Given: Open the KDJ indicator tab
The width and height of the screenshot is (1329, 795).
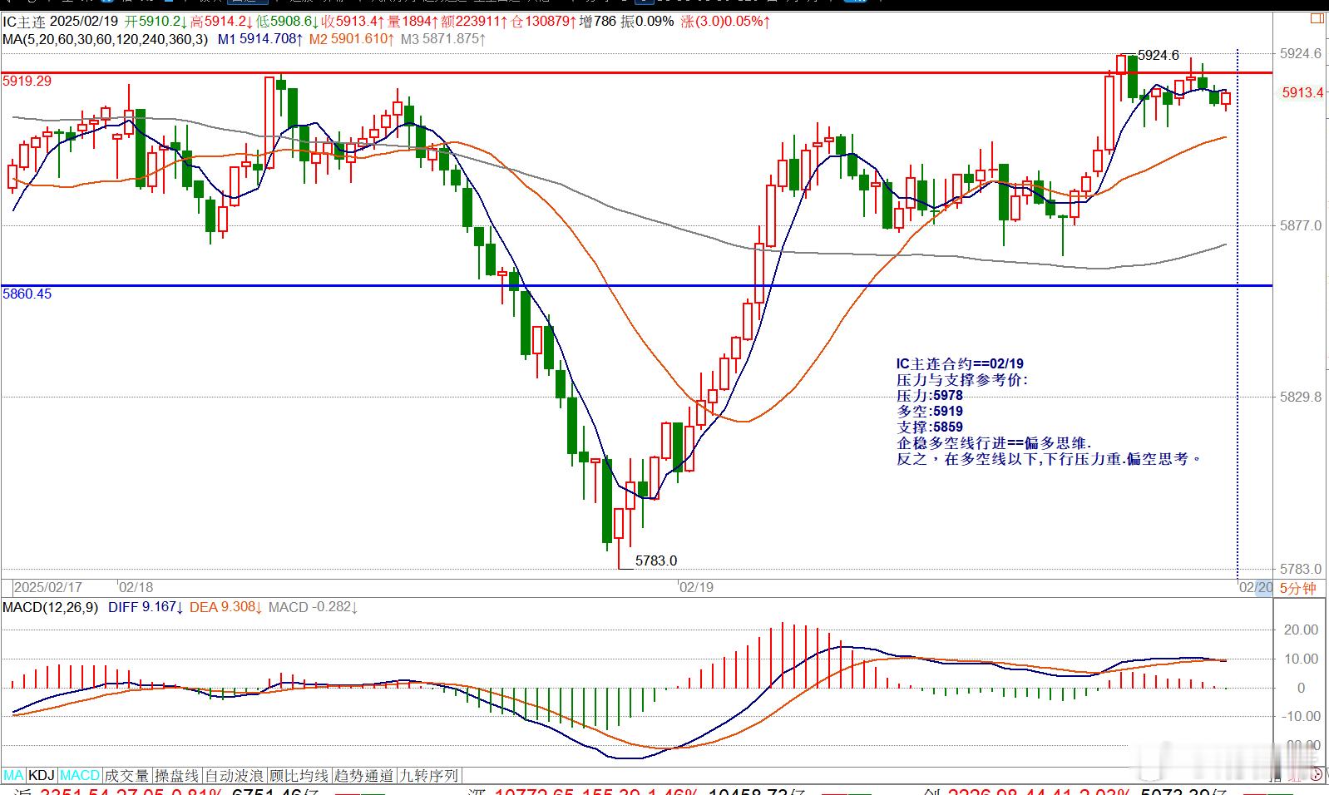Looking at the screenshot, I should point(42,775).
